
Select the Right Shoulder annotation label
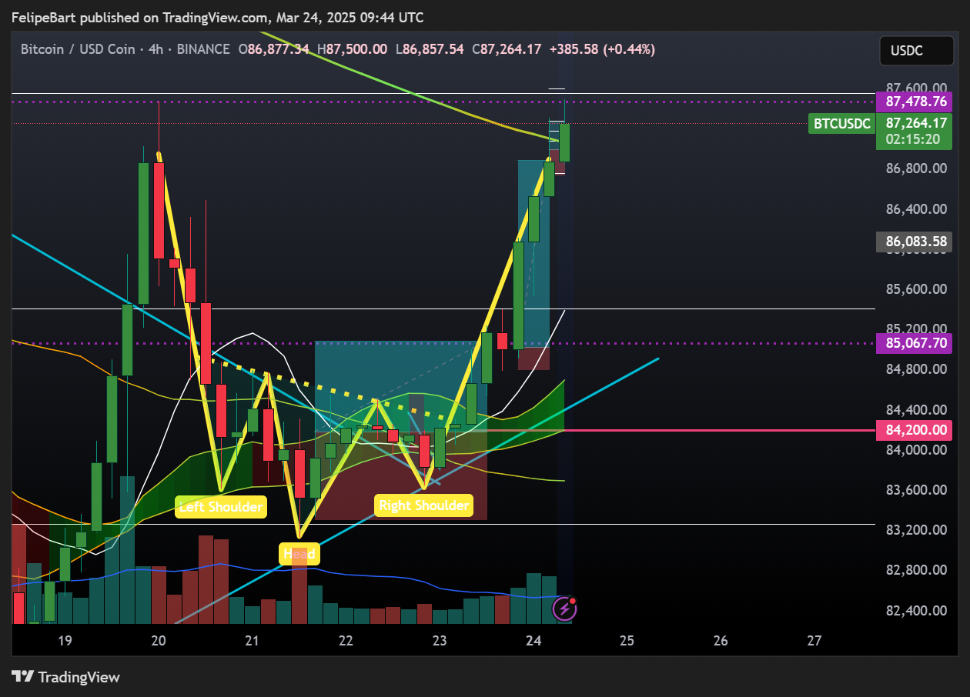pyautogui.click(x=423, y=505)
